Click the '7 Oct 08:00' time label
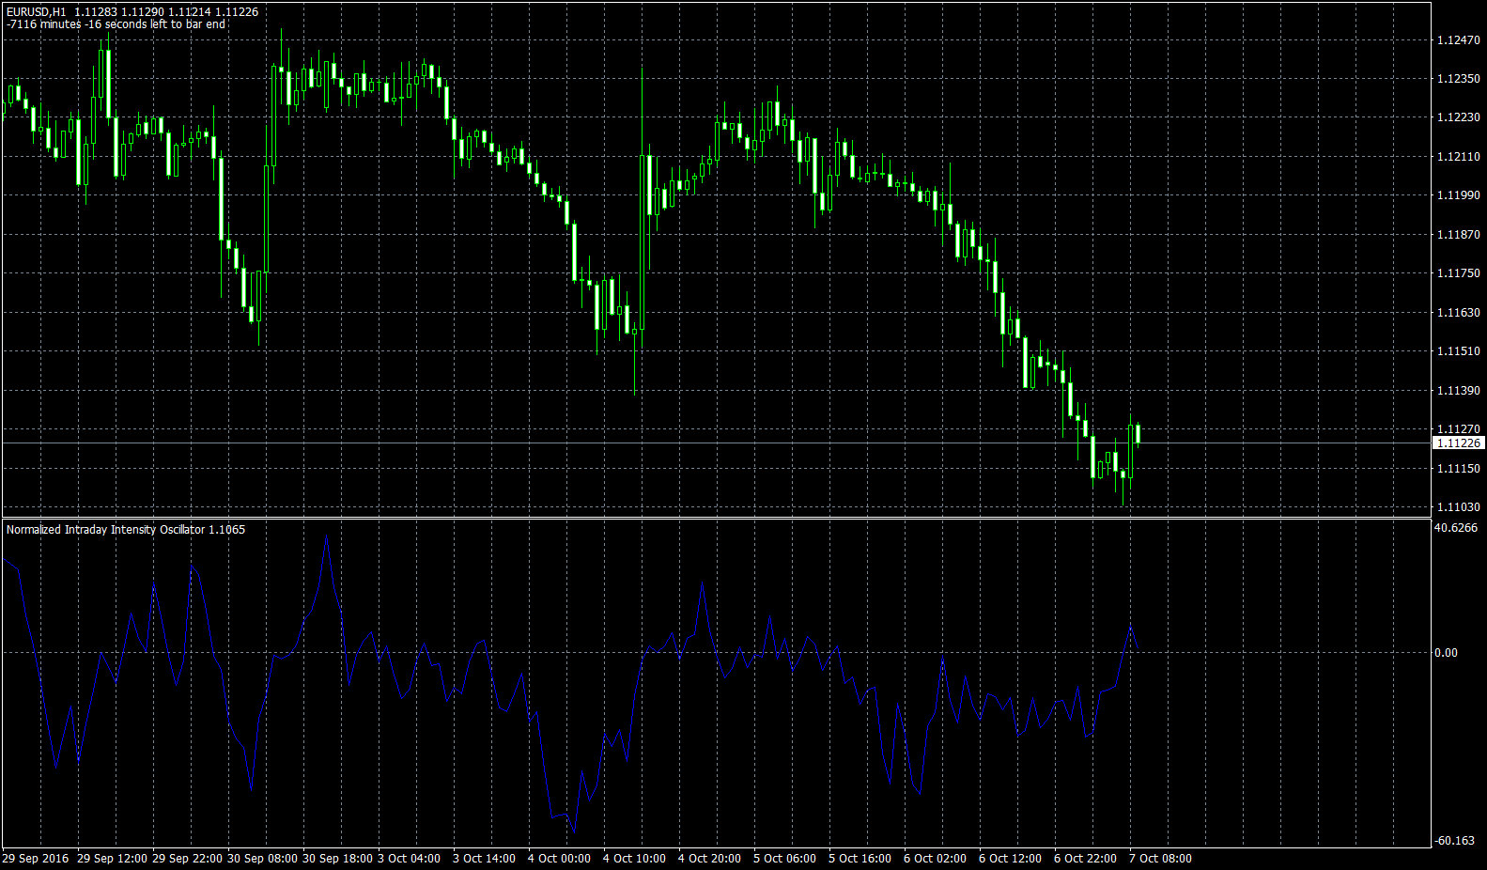1487x870 pixels. click(x=1161, y=859)
